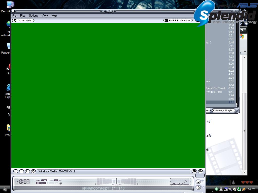Click the KHZ sample rate value 44
This screenshot has height=193, width=258.
point(56,180)
